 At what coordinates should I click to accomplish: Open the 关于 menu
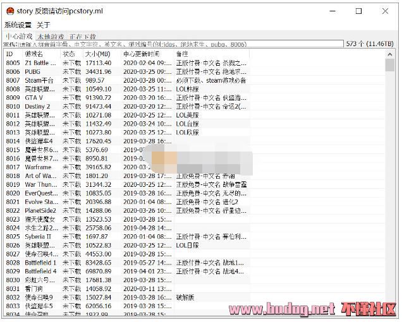pyautogui.click(x=43, y=25)
